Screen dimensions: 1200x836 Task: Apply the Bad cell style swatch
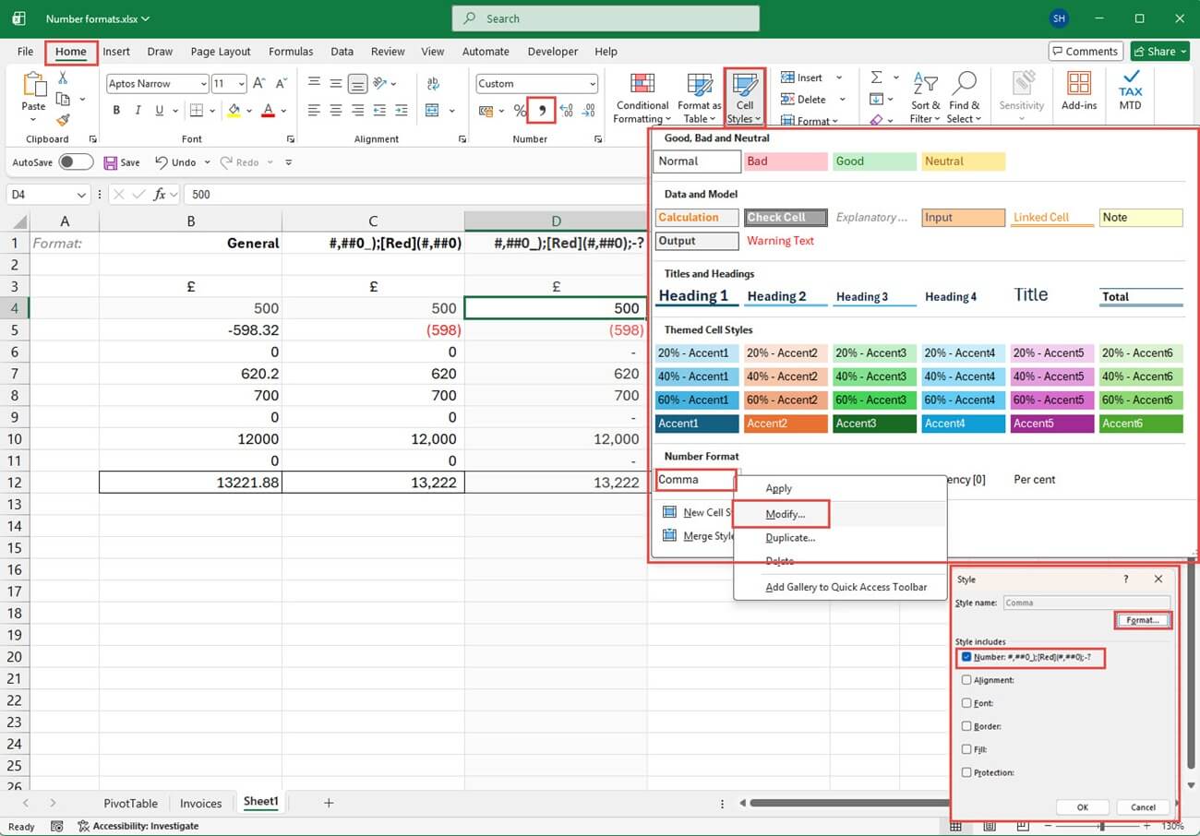click(786, 161)
